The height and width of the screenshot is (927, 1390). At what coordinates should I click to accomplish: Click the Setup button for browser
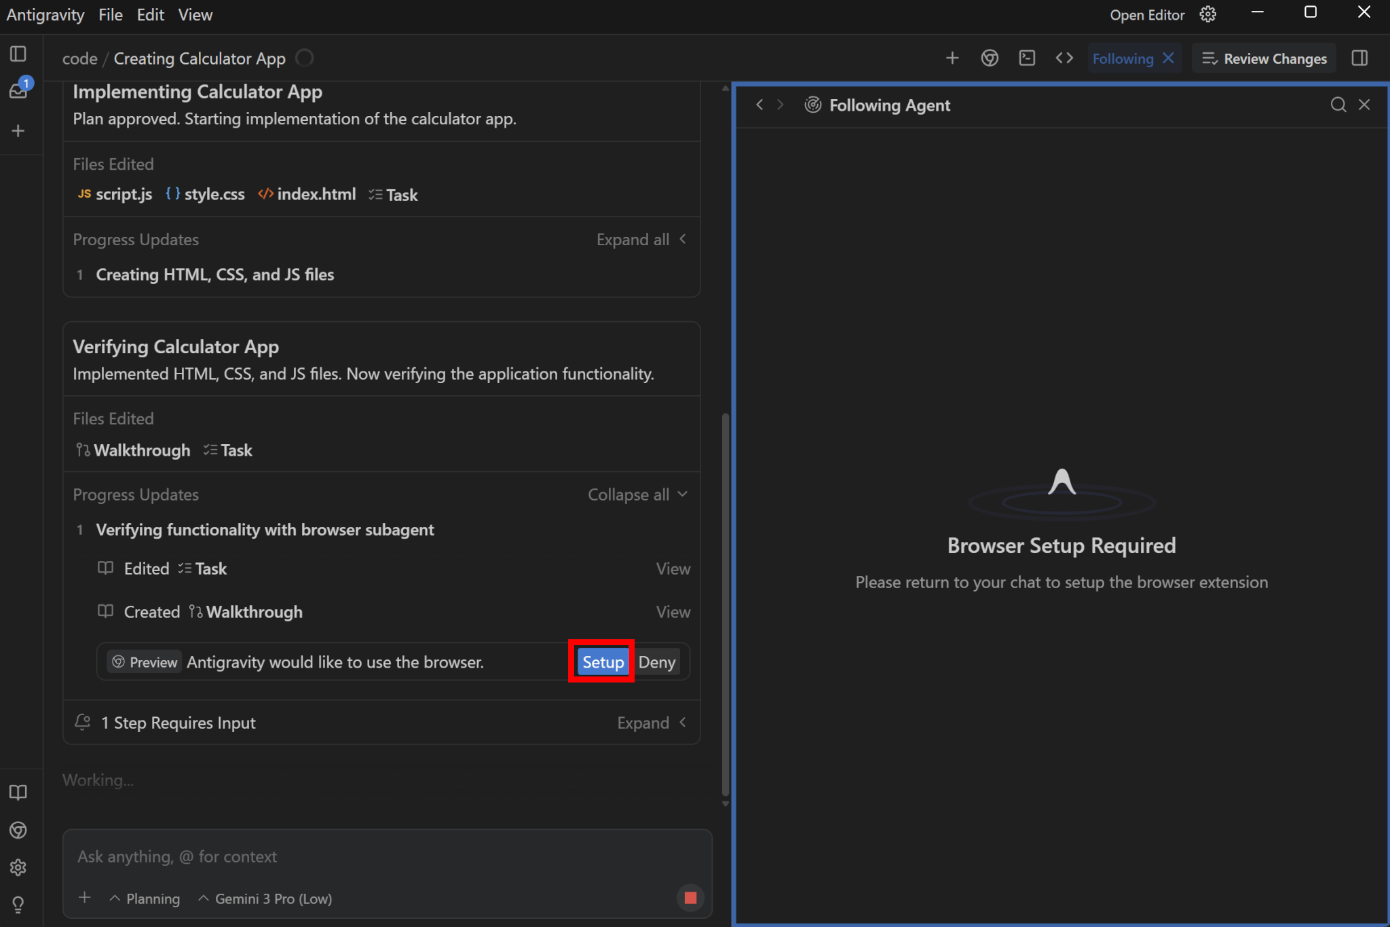click(602, 662)
